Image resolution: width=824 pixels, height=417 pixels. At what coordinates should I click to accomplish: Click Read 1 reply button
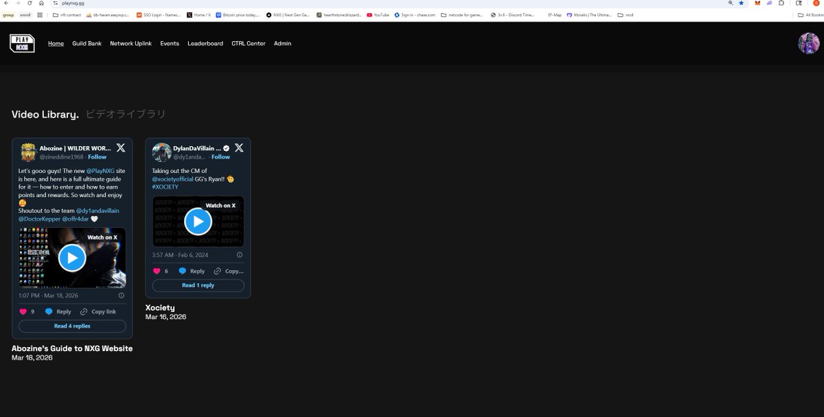click(x=198, y=285)
